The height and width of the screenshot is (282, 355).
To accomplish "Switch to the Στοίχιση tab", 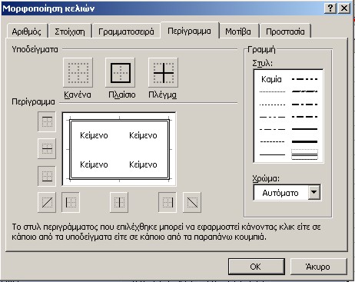I will click(x=70, y=32).
